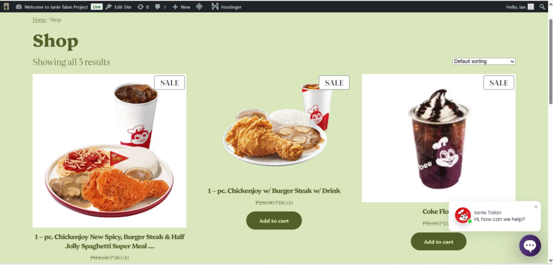Viewport: 553px width, 265px height.
Task: Open the Hello, ian account menu
Action: (520, 6)
